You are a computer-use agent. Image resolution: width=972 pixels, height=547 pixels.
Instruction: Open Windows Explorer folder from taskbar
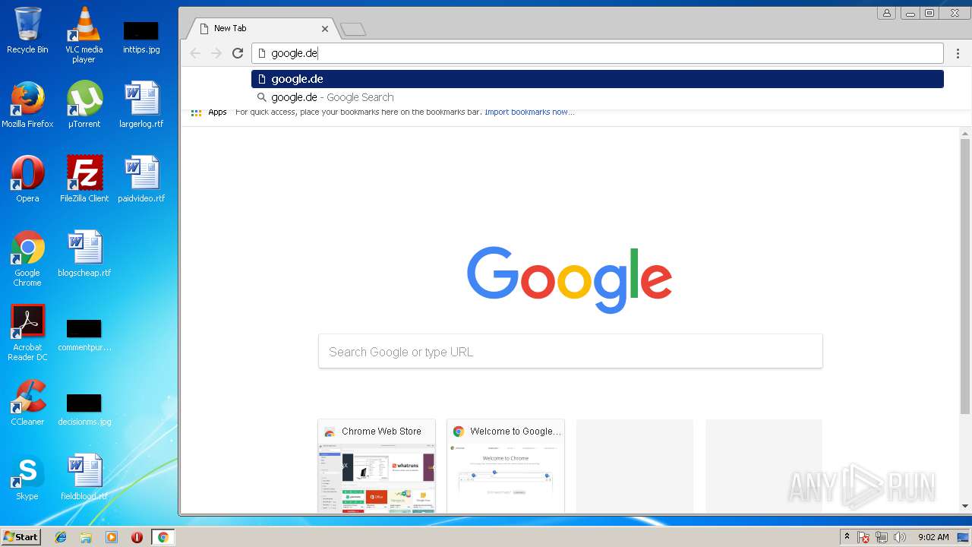point(86,537)
